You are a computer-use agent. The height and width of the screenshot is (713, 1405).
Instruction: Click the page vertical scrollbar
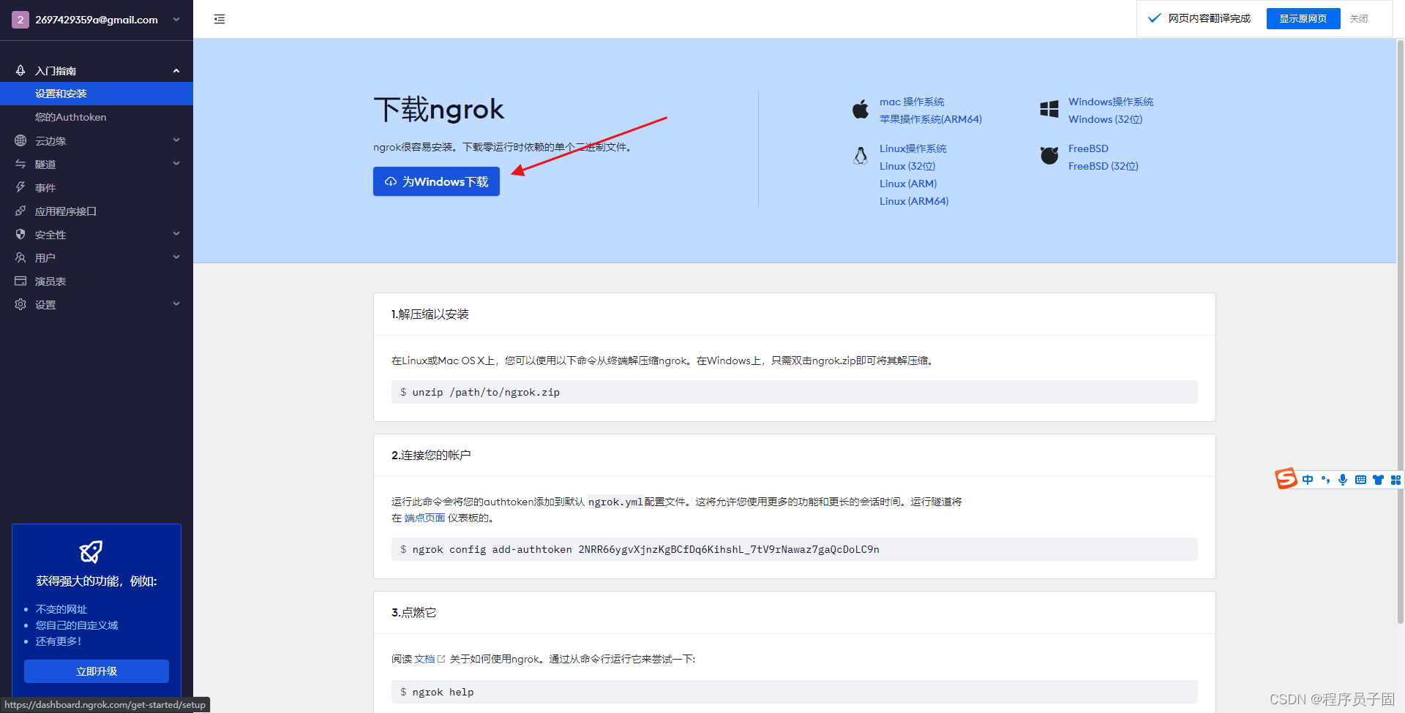click(1400, 331)
